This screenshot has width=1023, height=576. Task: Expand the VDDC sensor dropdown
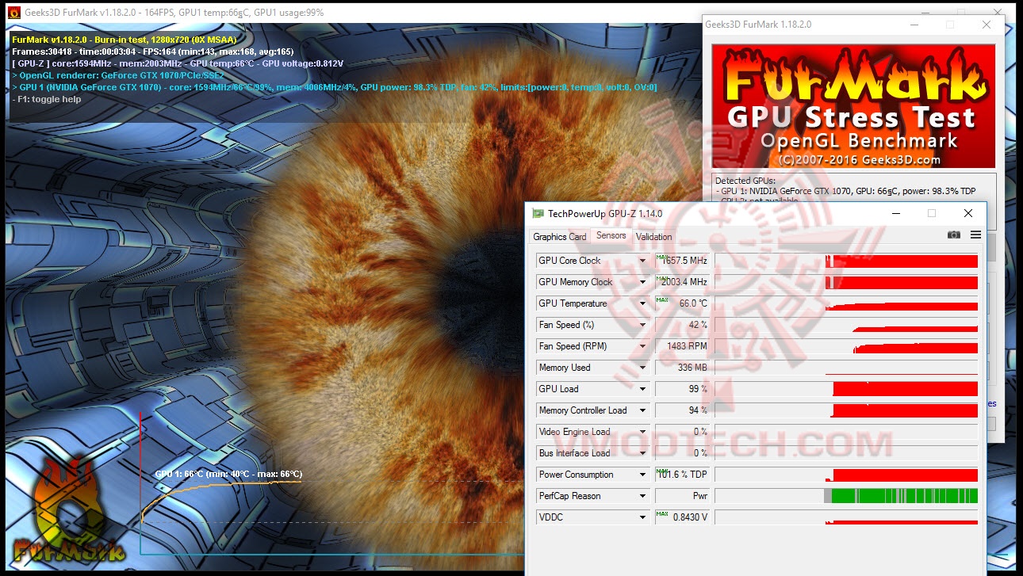(643, 517)
